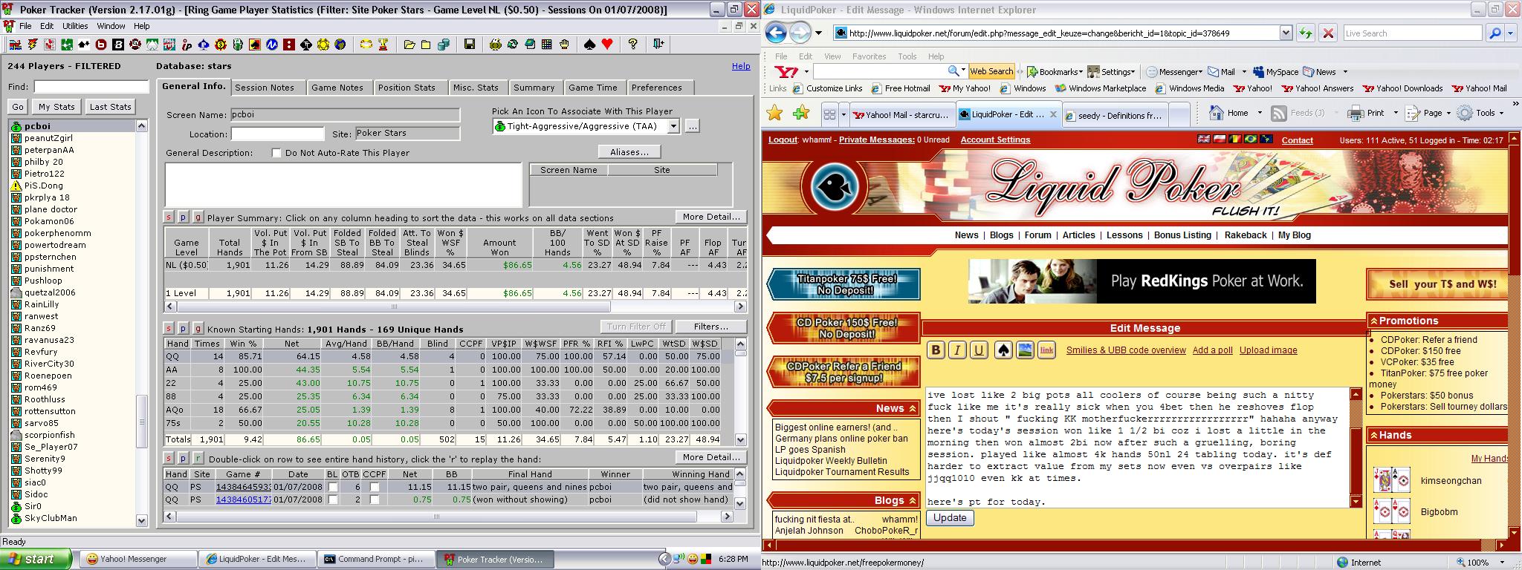The image size is (1522, 570).
Task: Toggle CCPF checkbox for game 14384645933
Action: pyautogui.click(x=375, y=487)
